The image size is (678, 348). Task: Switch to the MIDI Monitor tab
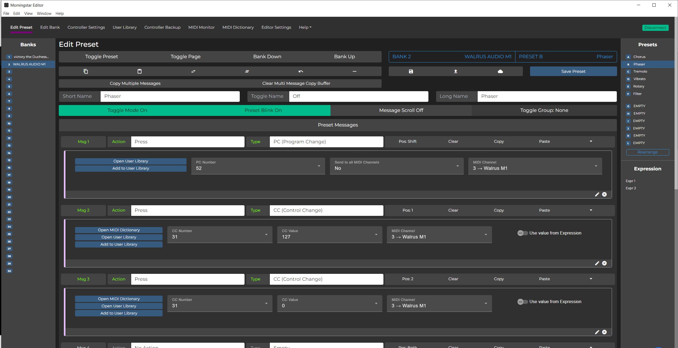(x=201, y=27)
